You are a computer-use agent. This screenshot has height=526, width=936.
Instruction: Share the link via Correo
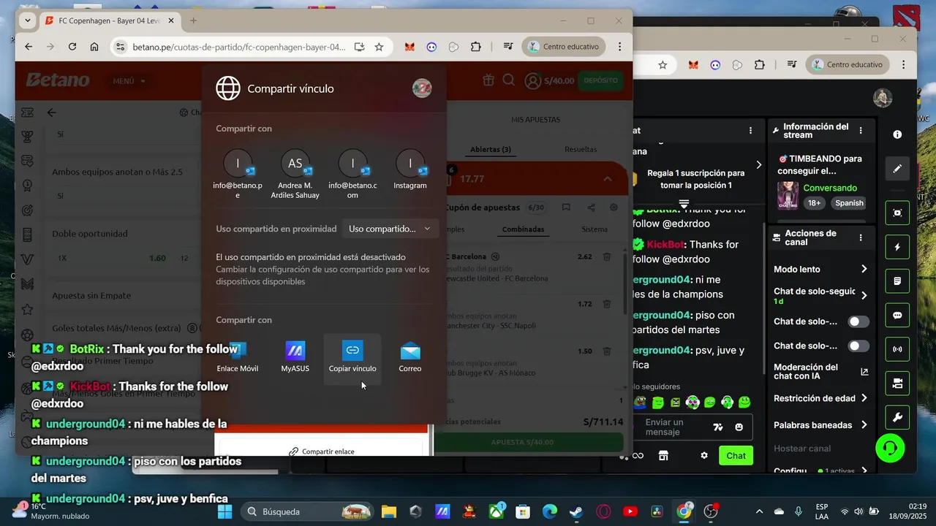(x=410, y=357)
